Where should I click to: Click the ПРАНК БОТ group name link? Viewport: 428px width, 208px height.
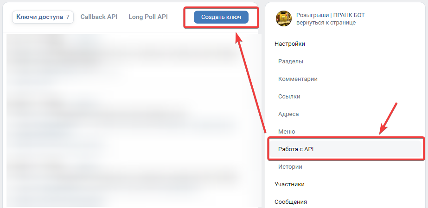tap(349, 15)
